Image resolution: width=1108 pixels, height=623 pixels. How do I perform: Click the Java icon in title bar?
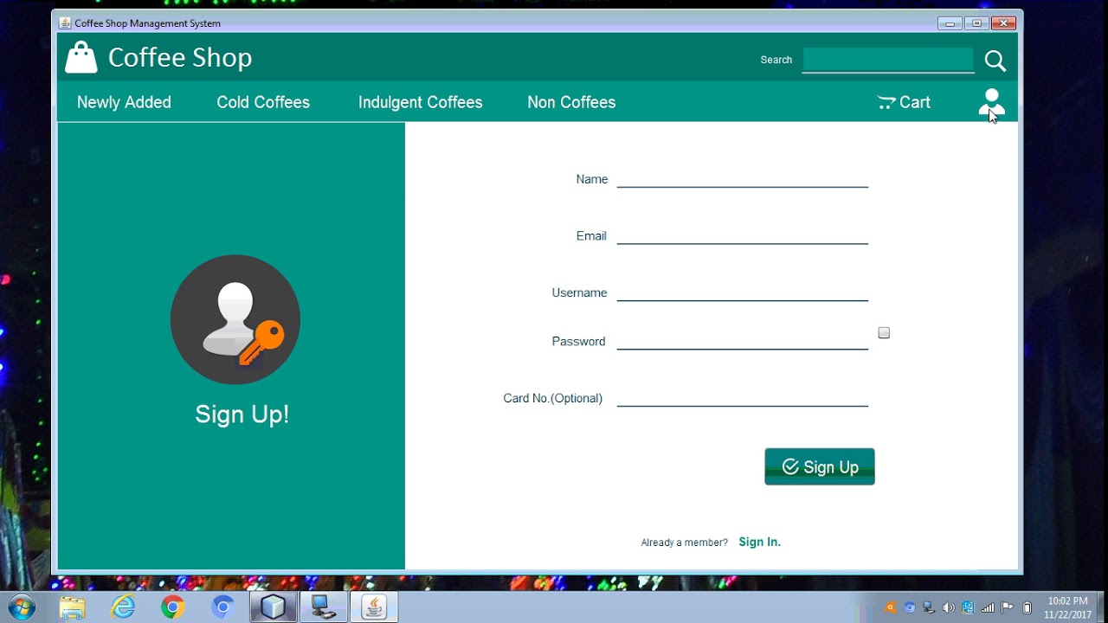tap(65, 22)
